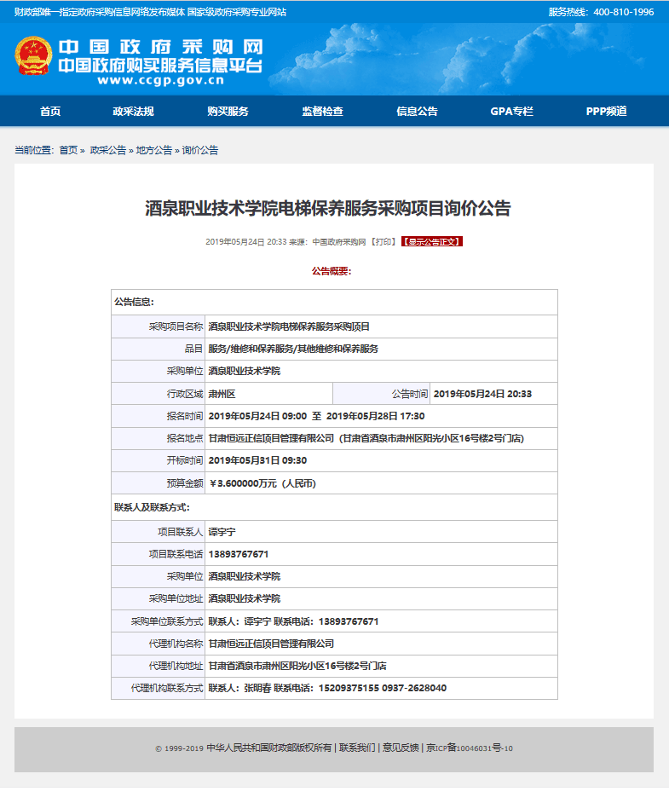Click the announcement title heading
Screen dimensions: 669x797
(x=328, y=209)
